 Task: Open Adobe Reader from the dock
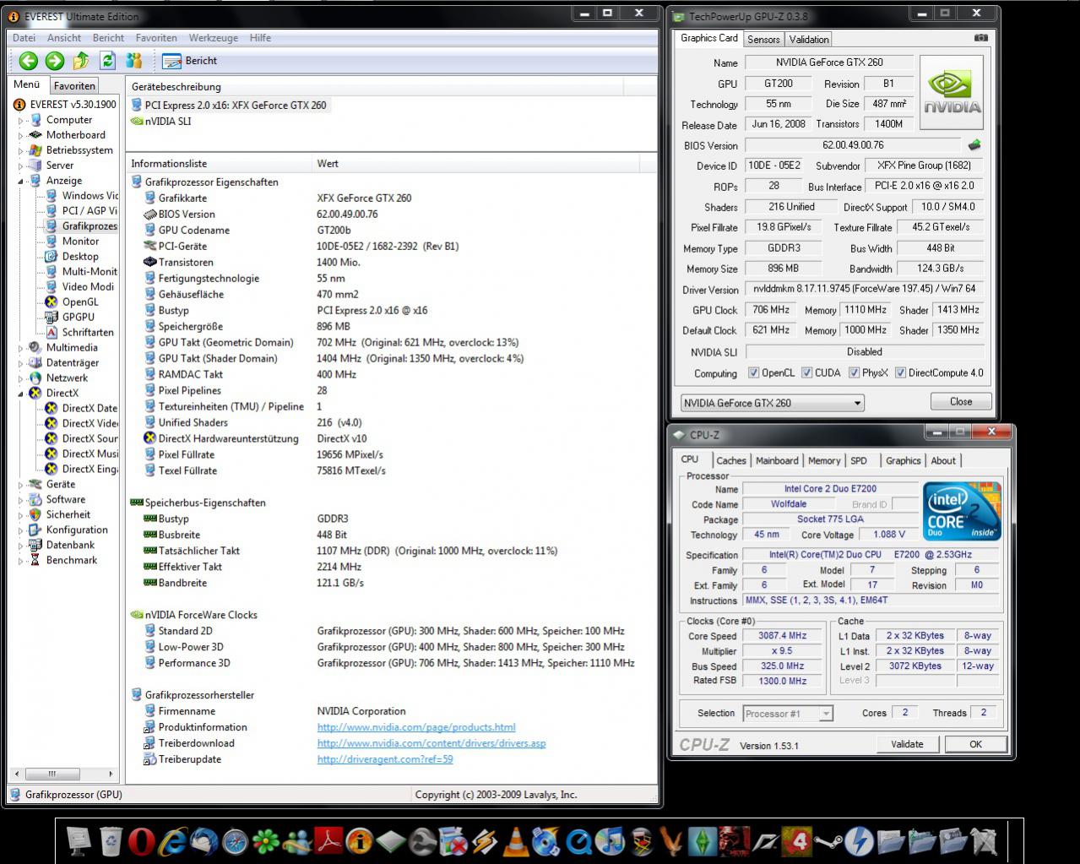[x=327, y=841]
